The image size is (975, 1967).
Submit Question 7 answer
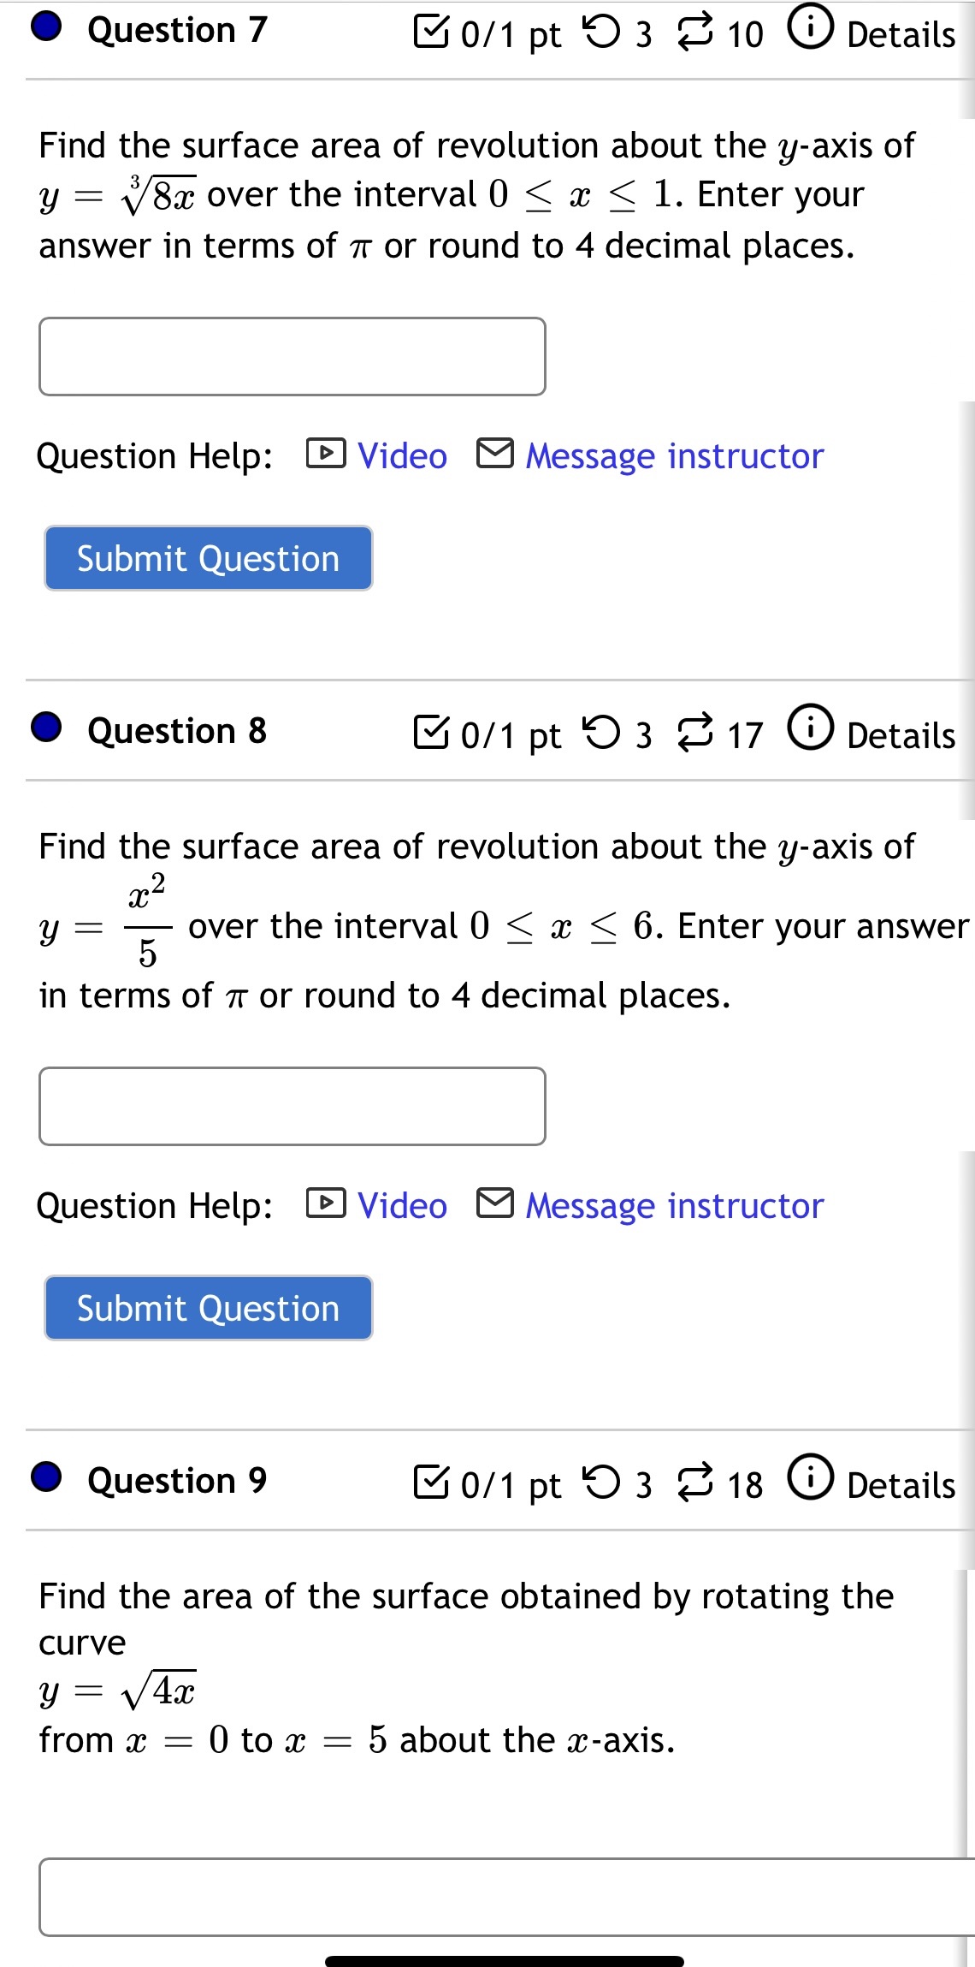click(x=208, y=559)
